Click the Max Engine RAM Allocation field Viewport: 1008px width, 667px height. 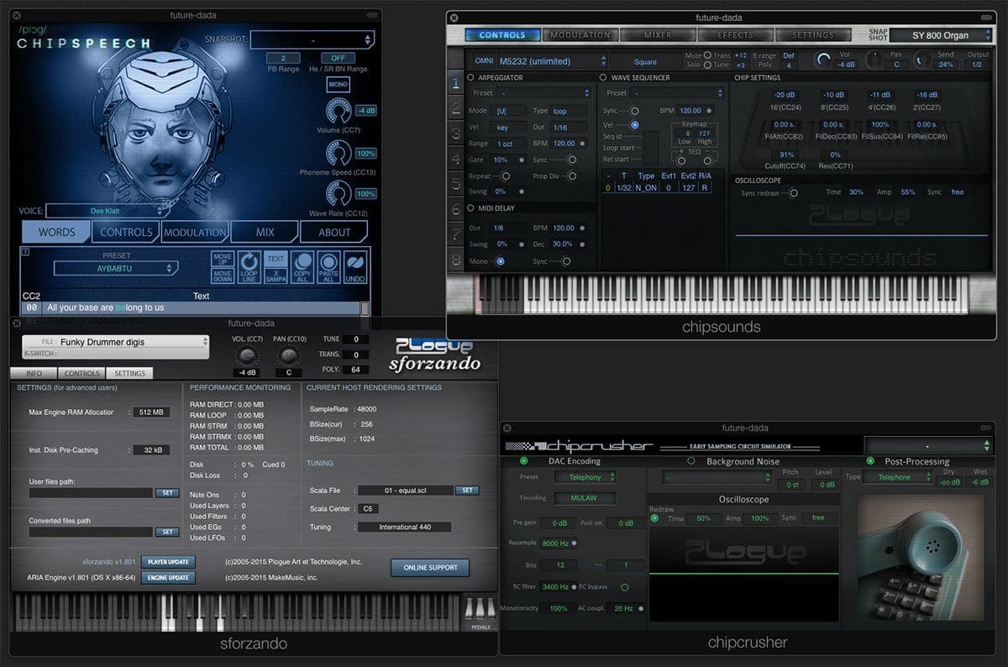pyautogui.click(x=153, y=412)
